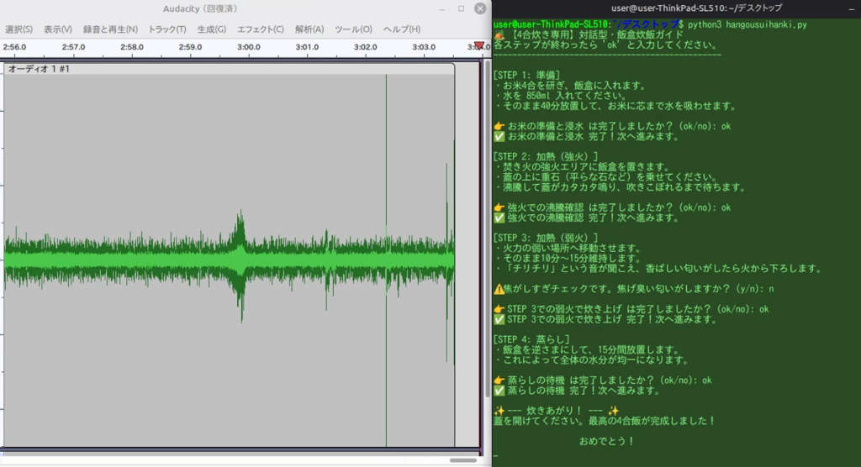861x467 pixels.
Task: Close the Audacity window
Action: (480, 8)
